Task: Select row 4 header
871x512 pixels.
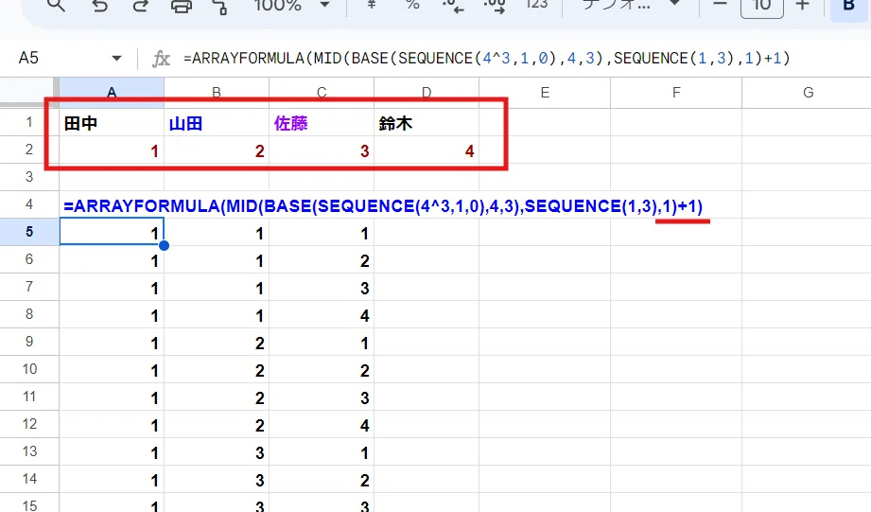Action: [29, 204]
